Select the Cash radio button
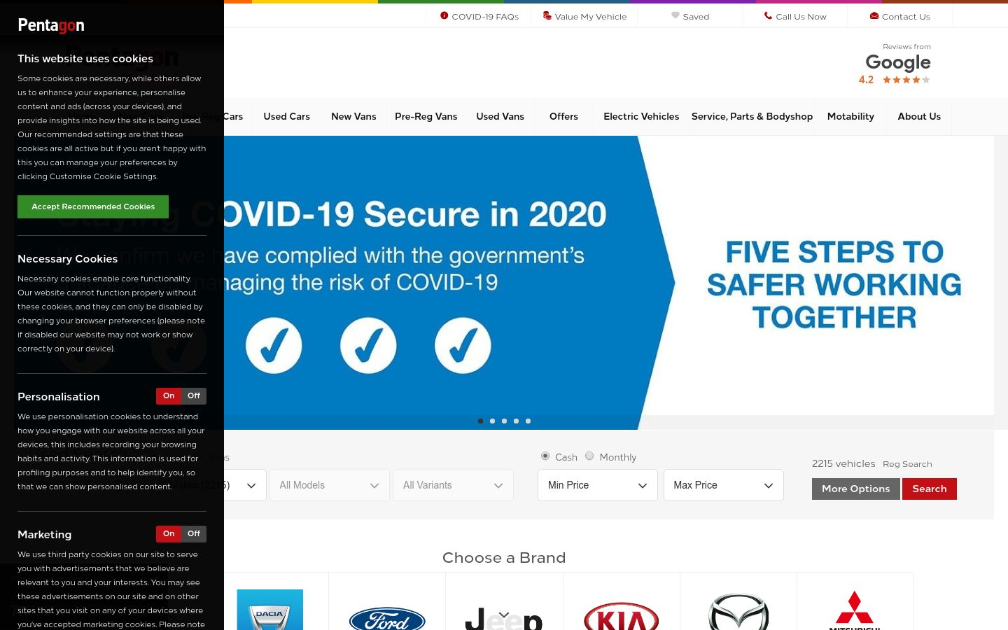Viewport: 1008px width, 630px height. tap(545, 456)
